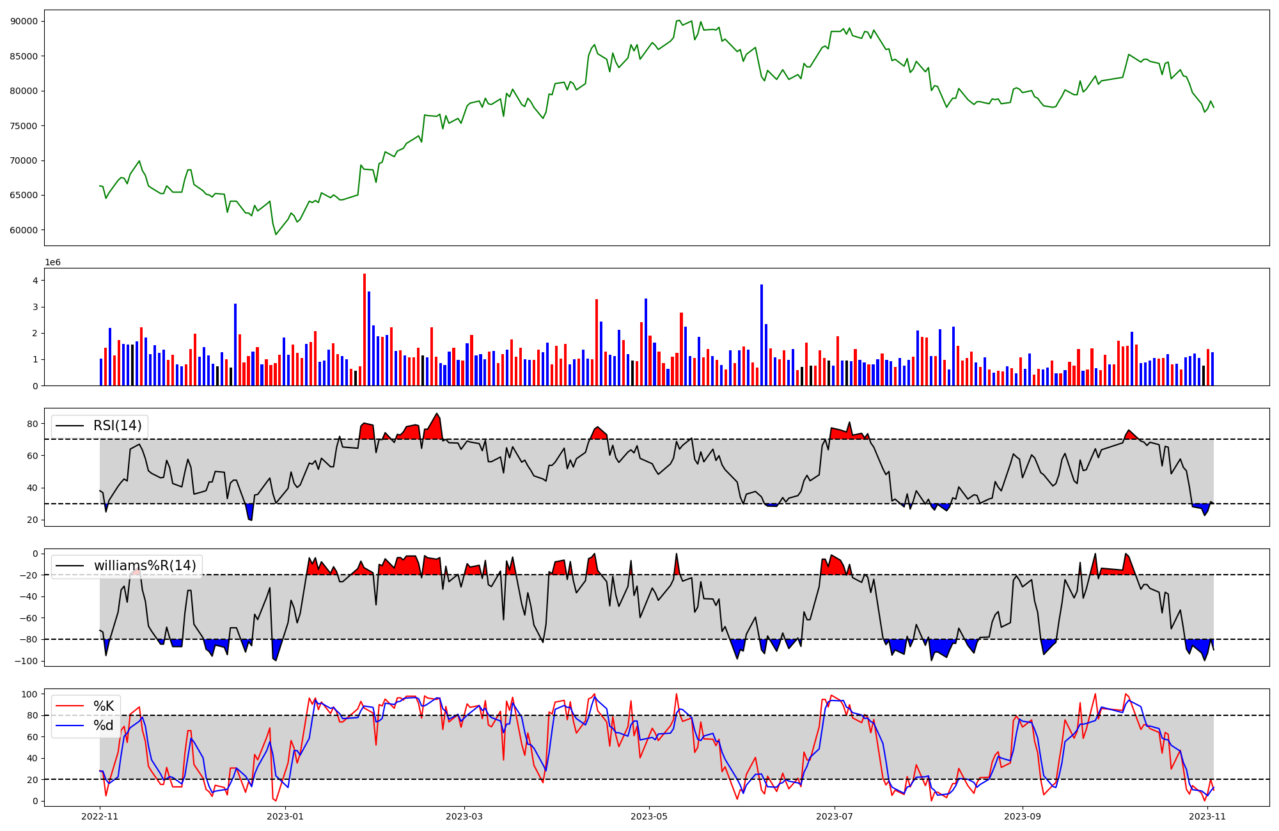1279x831 pixels.
Task: Click the 2023-11 date tick label
Action: [x=1207, y=816]
